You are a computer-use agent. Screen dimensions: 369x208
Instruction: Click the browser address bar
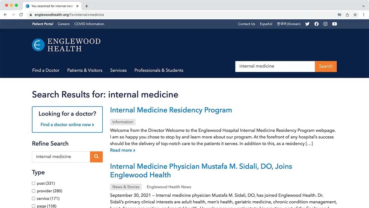tap(184, 15)
